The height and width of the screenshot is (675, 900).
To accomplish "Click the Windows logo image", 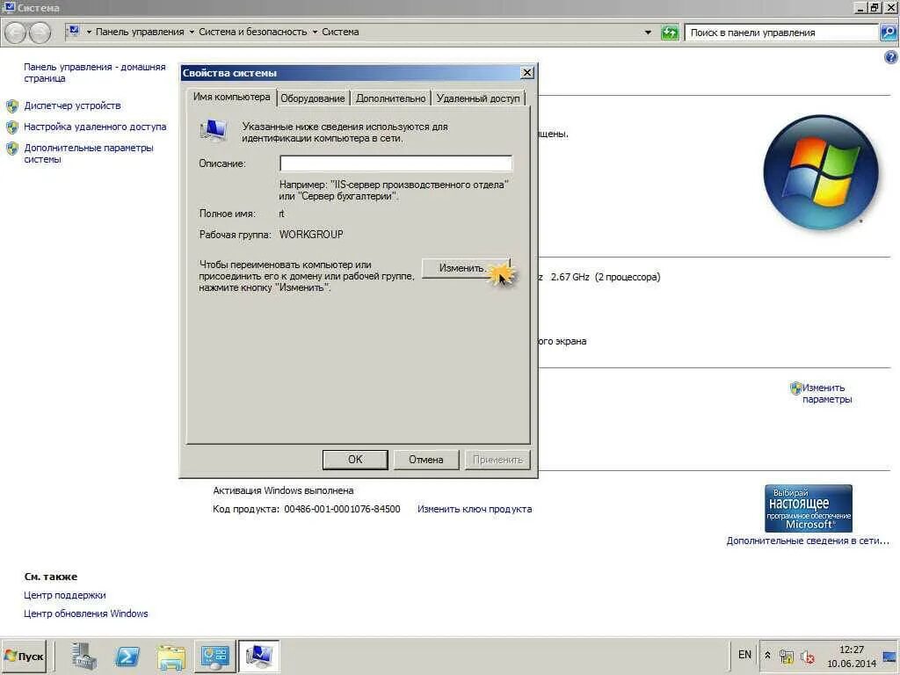I will pyautogui.click(x=821, y=172).
